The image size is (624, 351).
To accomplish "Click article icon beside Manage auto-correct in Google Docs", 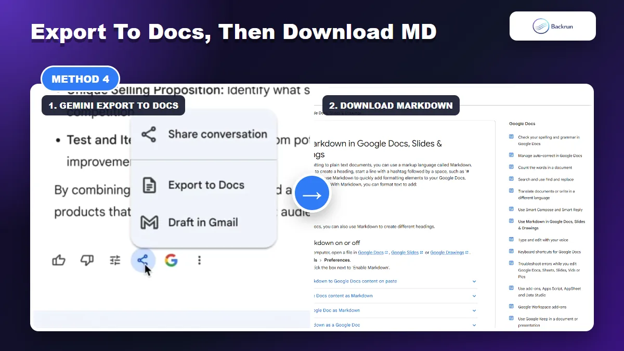I will coord(512,155).
